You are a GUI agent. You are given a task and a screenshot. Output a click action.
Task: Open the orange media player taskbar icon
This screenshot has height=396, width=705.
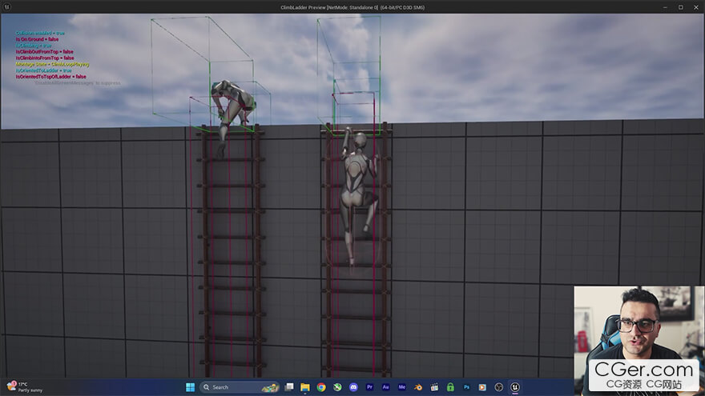482,387
